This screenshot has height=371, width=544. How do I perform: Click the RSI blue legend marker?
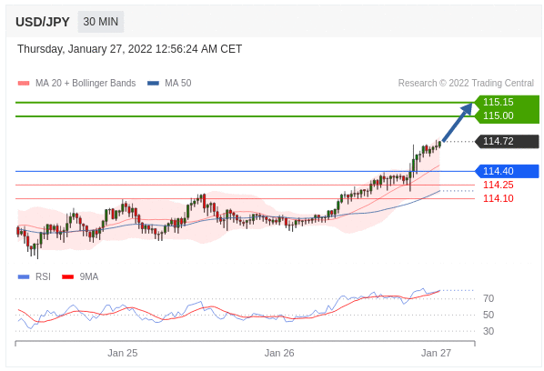[24, 276]
